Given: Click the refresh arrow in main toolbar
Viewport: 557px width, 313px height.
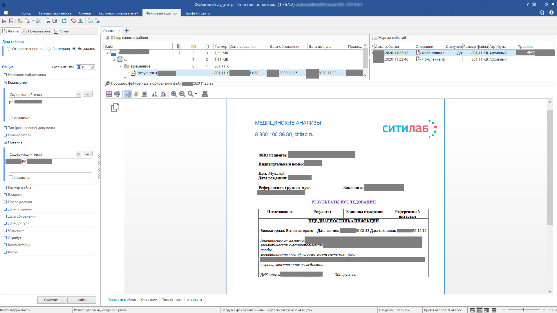Looking at the screenshot, I should pyautogui.click(x=64, y=21).
